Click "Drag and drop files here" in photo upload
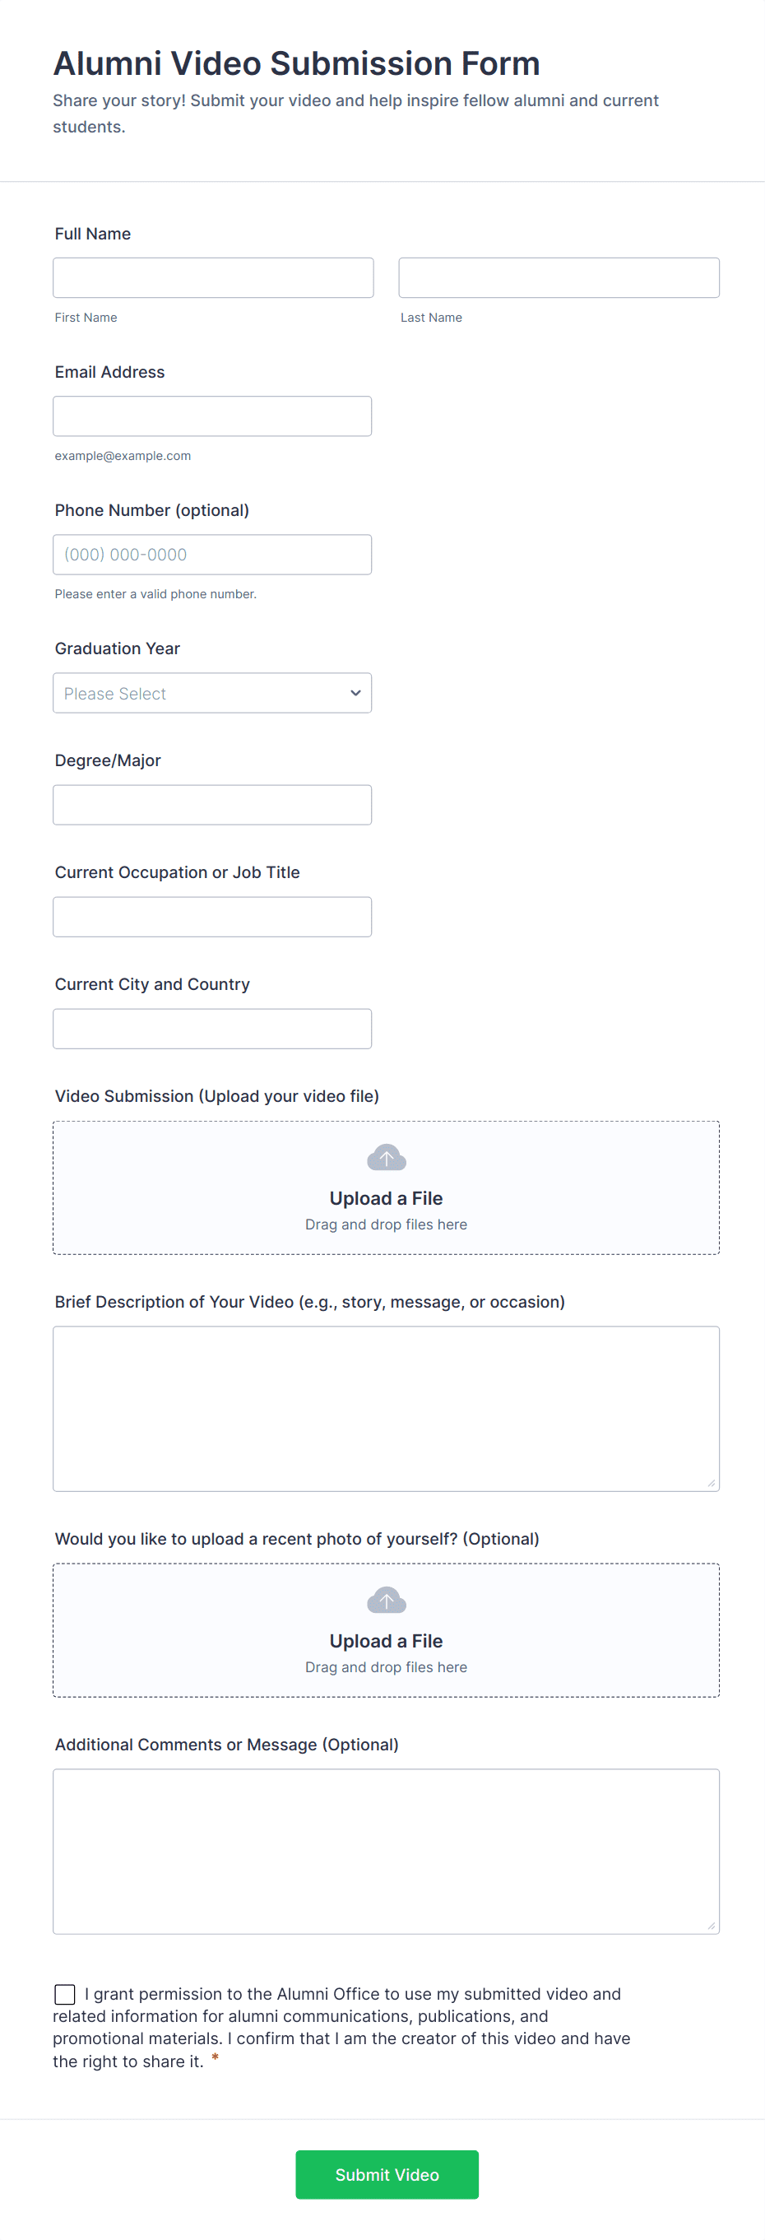This screenshot has width=765, height=2240. click(x=386, y=1667)
